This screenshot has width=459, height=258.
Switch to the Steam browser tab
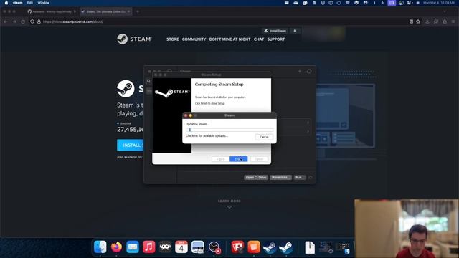point(105,11)
